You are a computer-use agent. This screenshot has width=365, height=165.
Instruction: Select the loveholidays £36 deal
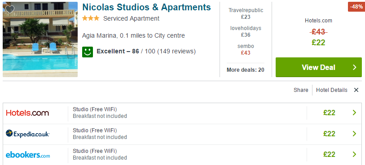click(x=246, y=31)
